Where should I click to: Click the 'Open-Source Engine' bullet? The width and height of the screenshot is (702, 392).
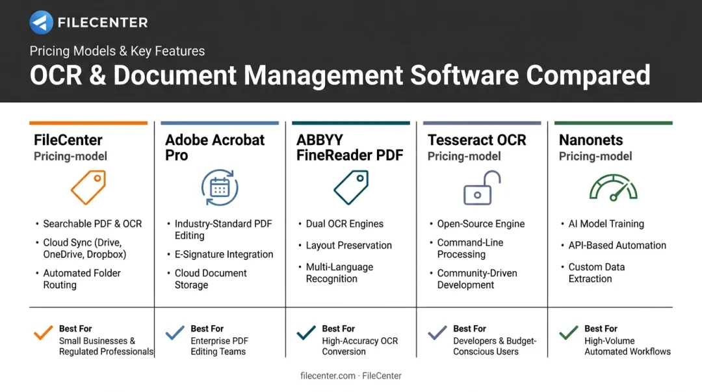coord(481,224)
